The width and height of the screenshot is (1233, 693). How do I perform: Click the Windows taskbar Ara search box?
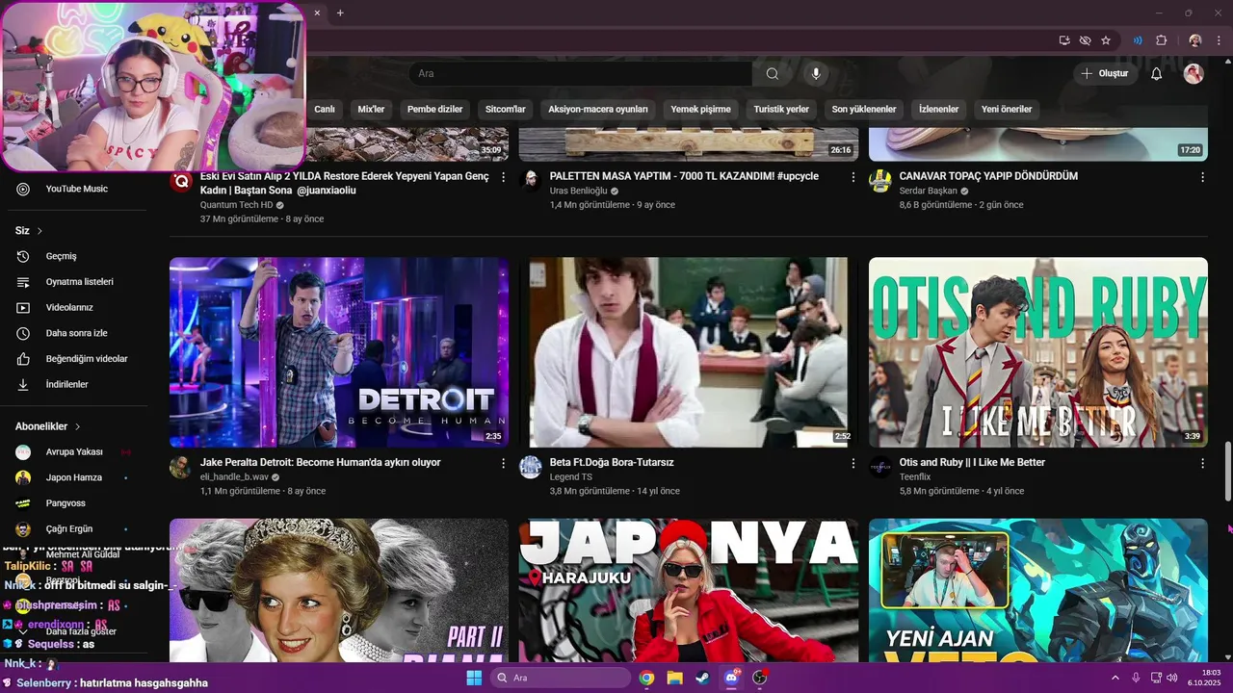click(x=561, y=678)
